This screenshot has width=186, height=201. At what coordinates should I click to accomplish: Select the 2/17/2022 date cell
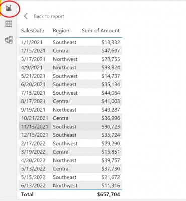pyautogui.click(x=33, y=143)
